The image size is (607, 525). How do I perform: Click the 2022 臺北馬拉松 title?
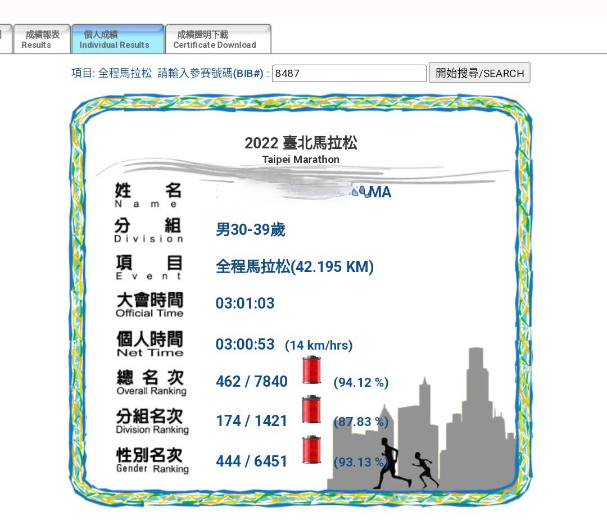pos(301,143)
